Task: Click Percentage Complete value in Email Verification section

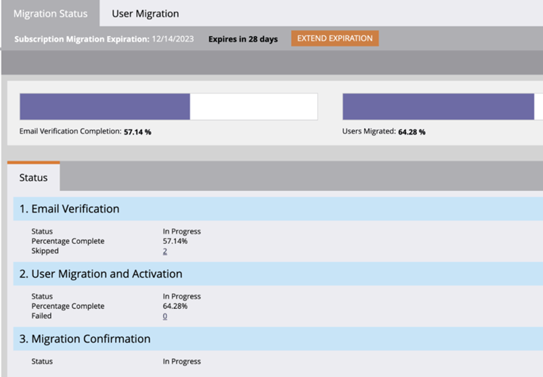Action: pos(175,241)
